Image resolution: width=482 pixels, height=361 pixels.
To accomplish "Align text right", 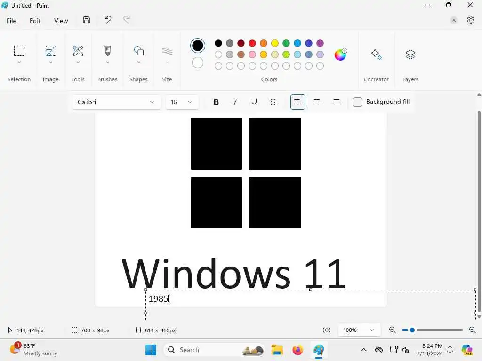I will coord(336,102).
